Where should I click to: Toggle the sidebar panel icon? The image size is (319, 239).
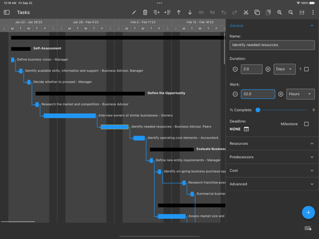coord(7,12)
